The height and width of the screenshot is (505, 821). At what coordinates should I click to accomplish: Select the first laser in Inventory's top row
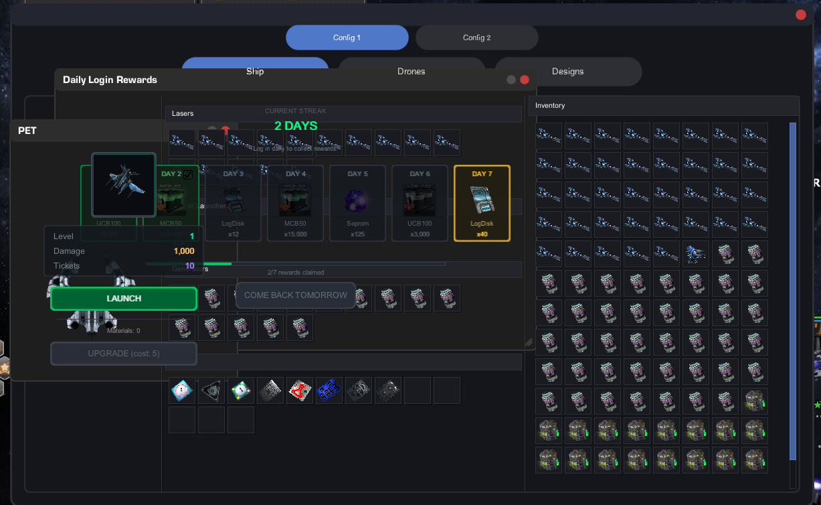549,136
